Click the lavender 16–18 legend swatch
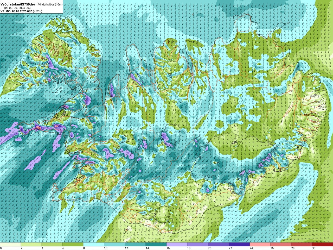This screenshot has width=333, height=250. click(177, 245)
